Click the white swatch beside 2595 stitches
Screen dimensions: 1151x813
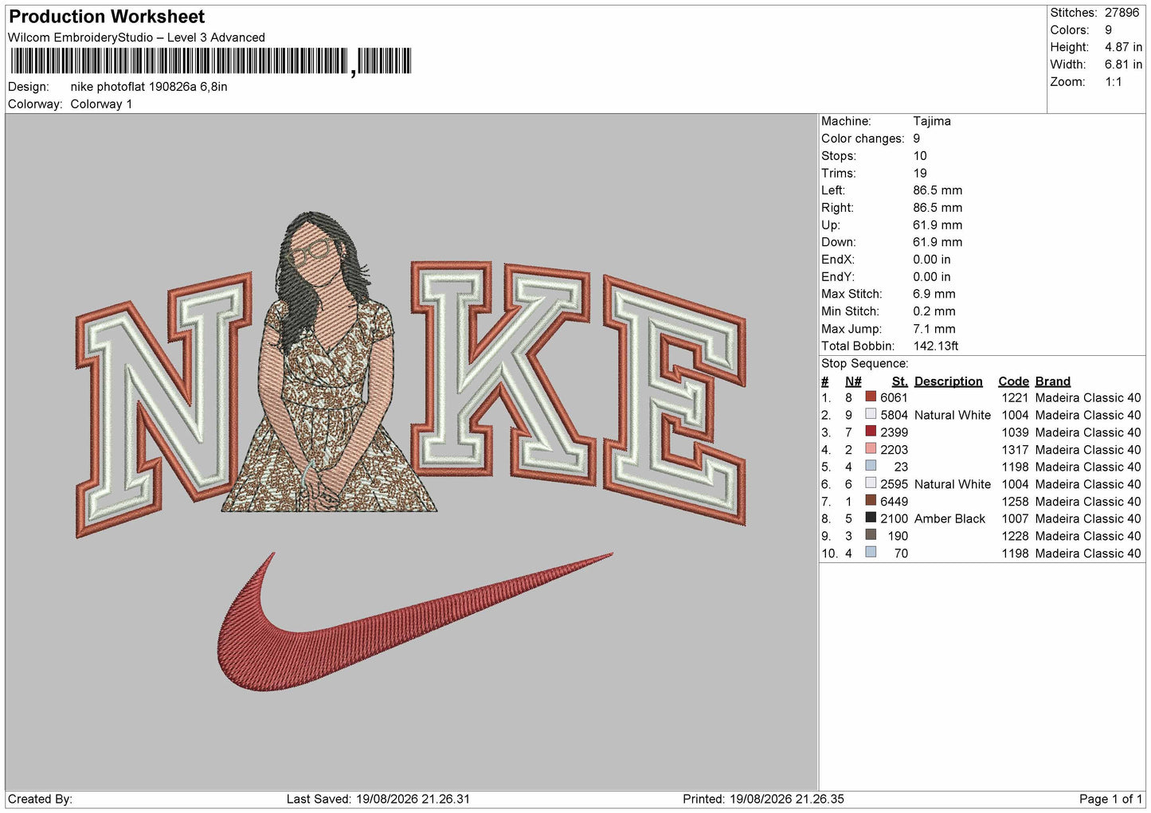coord(871,484)
